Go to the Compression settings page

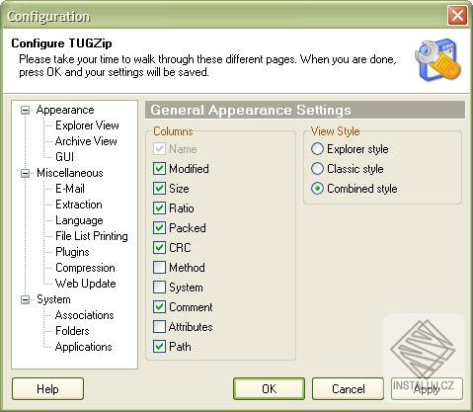click(85, 268)
